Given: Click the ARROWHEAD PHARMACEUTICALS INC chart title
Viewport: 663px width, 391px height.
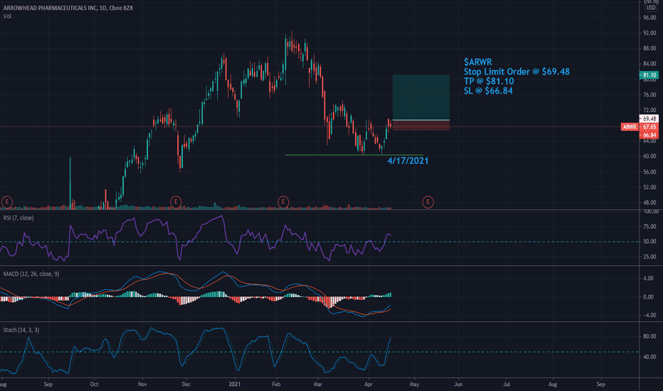Looking at the screenshot, I should [x=68, y=8].
